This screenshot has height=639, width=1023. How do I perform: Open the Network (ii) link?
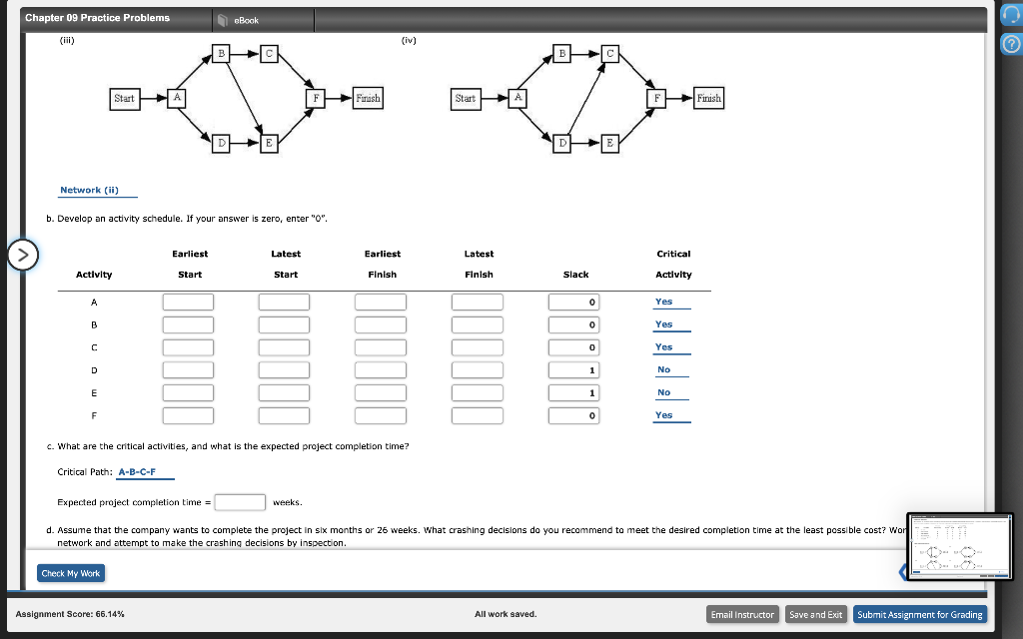tap(98, 190)
